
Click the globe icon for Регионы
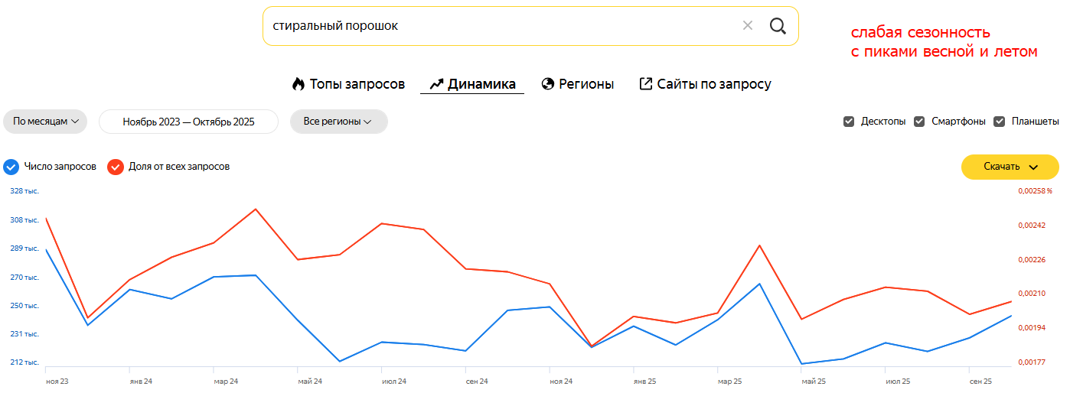click(548, 84)
